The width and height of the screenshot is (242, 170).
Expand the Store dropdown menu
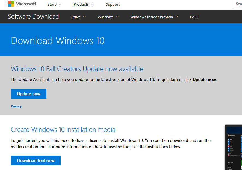[54, 4]
